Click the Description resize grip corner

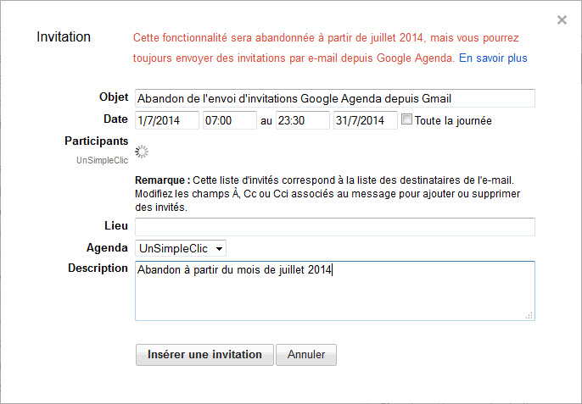click(x=529, y=315)
